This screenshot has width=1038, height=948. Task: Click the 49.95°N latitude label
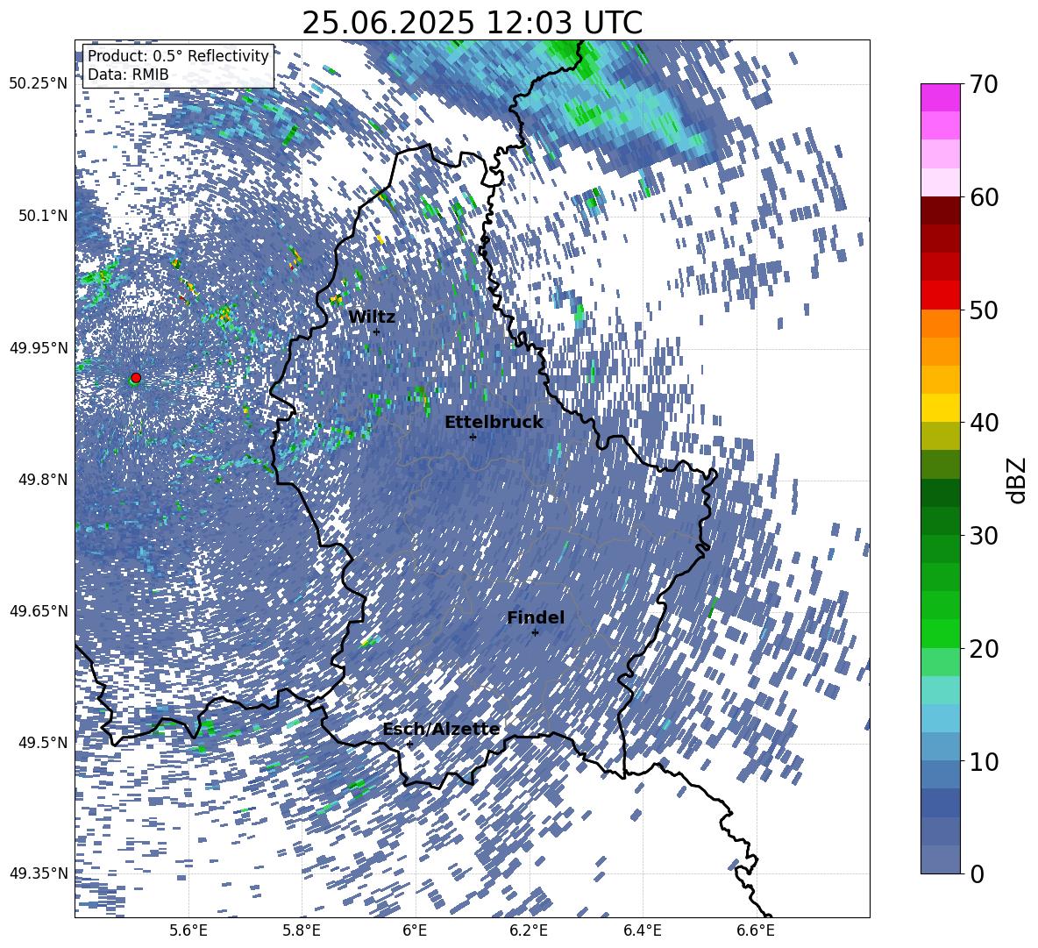39,347
